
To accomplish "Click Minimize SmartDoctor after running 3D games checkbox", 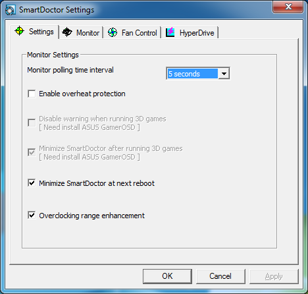I will coord(32,152).
